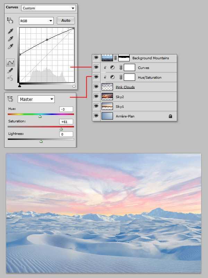Viewport: 208px width, 278px height.
Task: Toggle visibility of the Pink Clouds layer
Action: pyautogui.click(x=96, y=87)
